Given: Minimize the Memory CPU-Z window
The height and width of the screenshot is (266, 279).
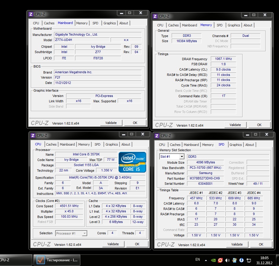Looking at the screenshot, I should [x=246, y=15].
